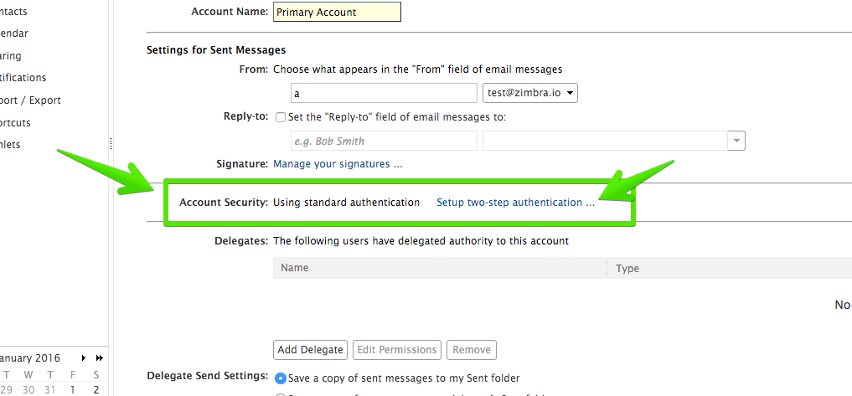Go to next month in mini calendar
This screenshot has height=396, width=852.
point(84,357)
